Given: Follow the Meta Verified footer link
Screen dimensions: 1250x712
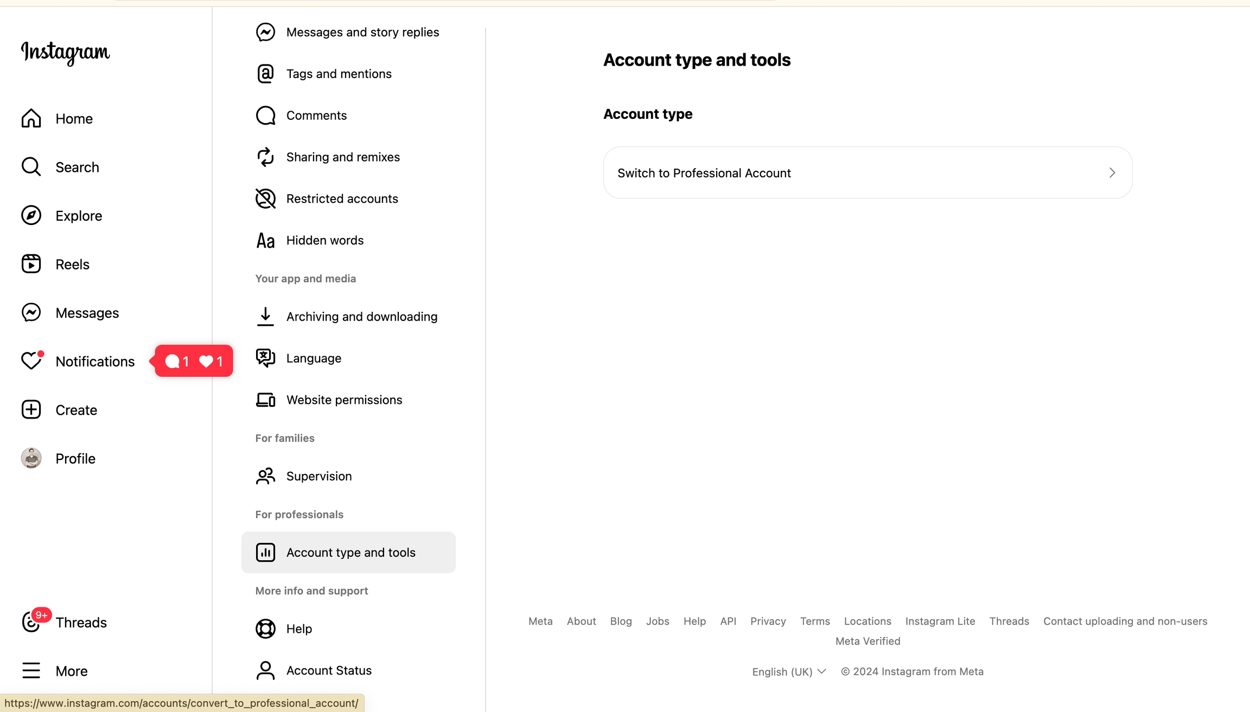Looking at the screenshot, I should [x=868, y=641].
